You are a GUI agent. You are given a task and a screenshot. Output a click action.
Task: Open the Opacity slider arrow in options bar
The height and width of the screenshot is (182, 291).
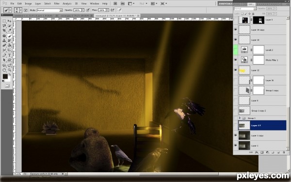coord(82,10)
